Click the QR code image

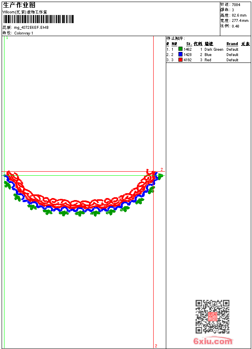[212, 317]
